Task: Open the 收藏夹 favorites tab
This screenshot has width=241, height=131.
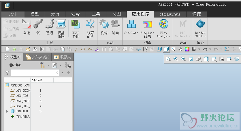Action: pos(62,57)
